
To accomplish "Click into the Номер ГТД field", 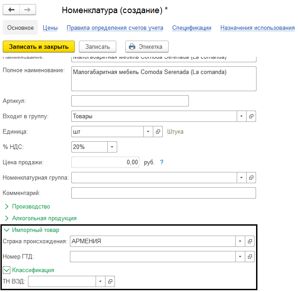I will click(153, 257).
